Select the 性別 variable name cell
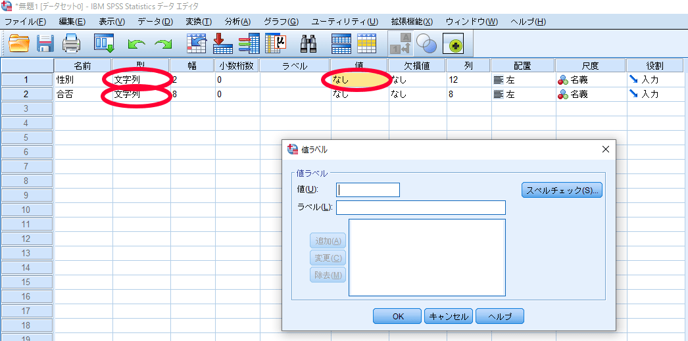 pyautogui.click(x=83, y=80)
